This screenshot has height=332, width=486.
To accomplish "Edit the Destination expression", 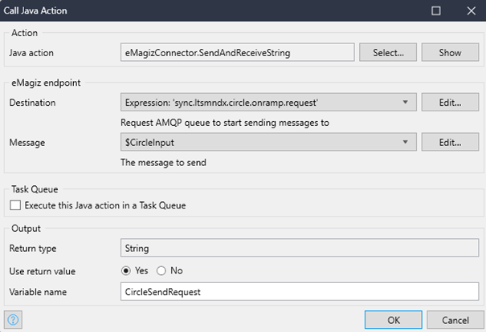I will click(450, 102).
